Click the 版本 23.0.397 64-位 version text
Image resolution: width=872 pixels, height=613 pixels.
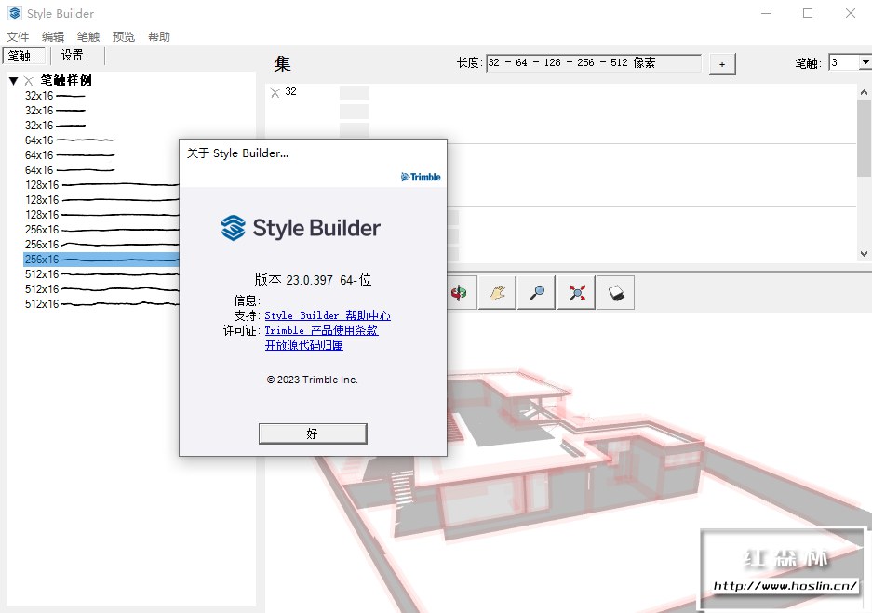point(313,280)
